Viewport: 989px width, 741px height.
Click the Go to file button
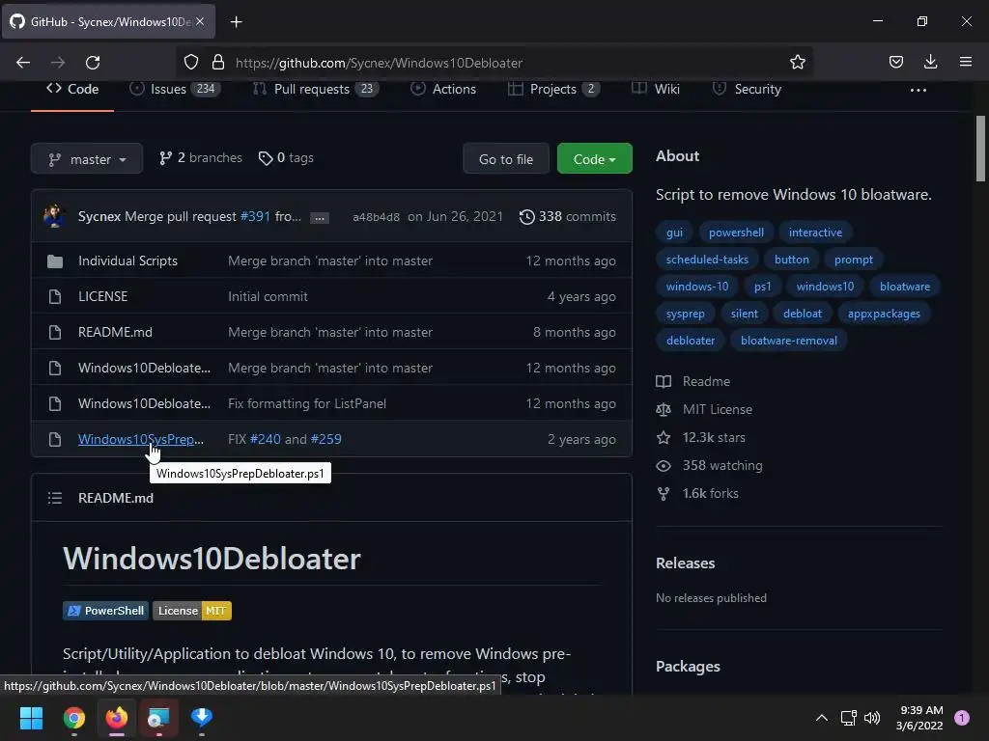[506, 159]
